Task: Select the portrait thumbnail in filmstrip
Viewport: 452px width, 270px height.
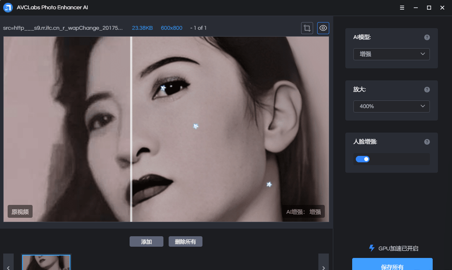Action: (46, 262)
